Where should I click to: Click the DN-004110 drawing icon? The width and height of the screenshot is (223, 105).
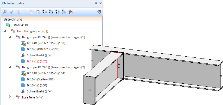(x=8, y=25)
